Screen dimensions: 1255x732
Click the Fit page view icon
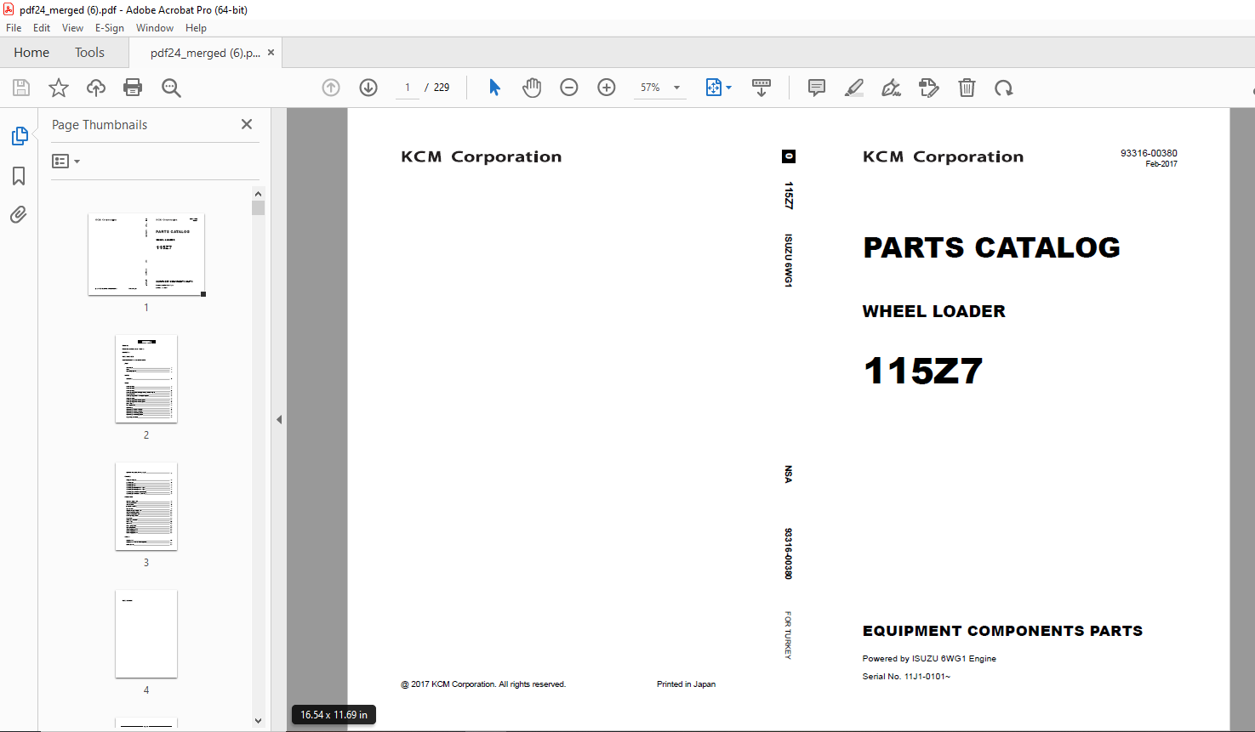point(713,88)
